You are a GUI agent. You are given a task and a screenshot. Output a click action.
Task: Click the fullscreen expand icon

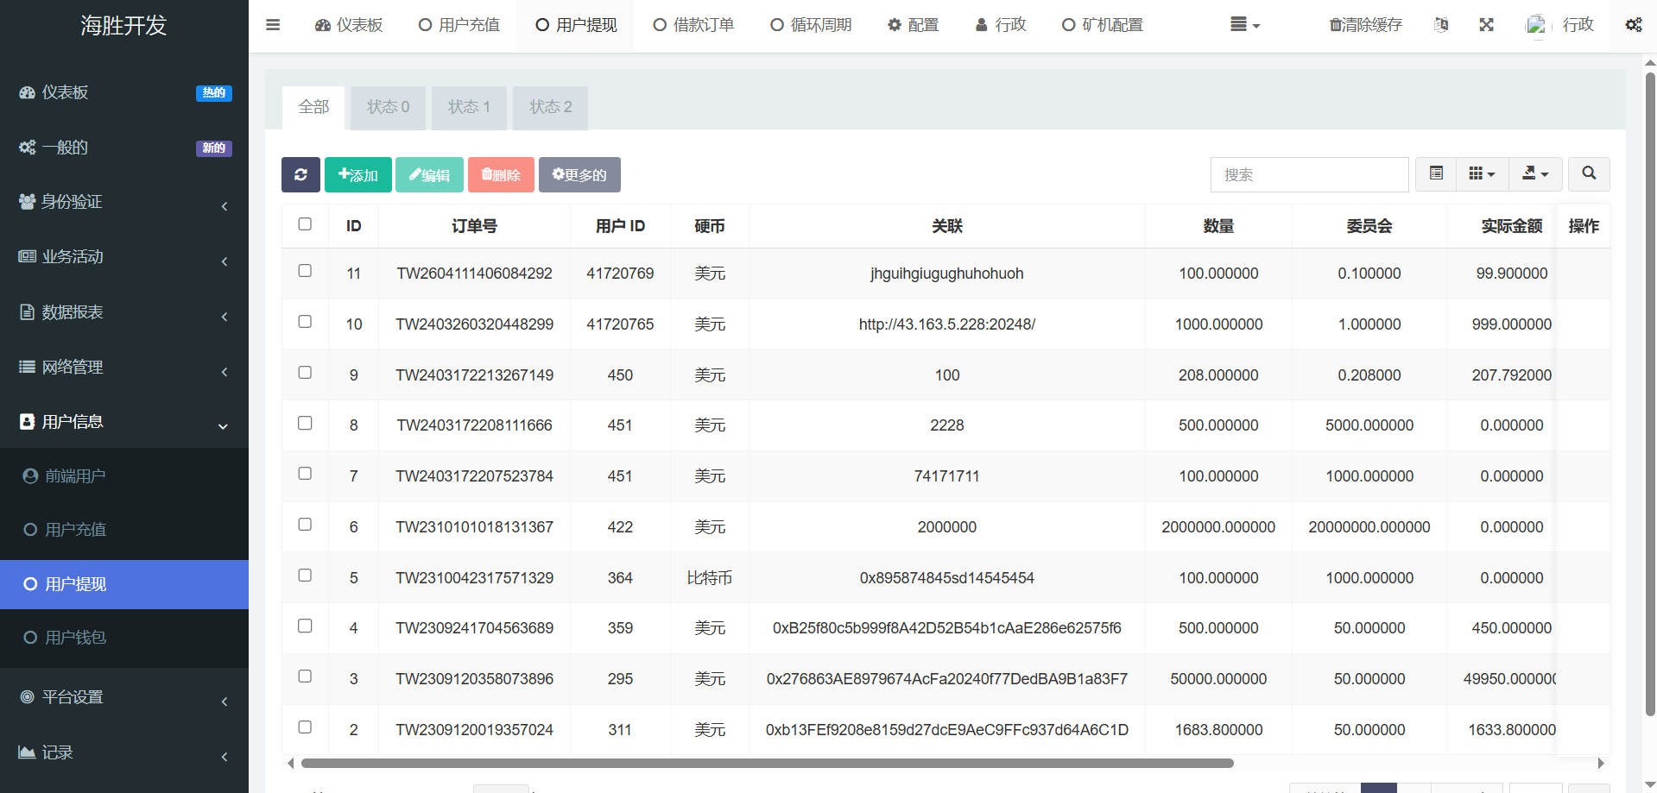pos(1486,25)
